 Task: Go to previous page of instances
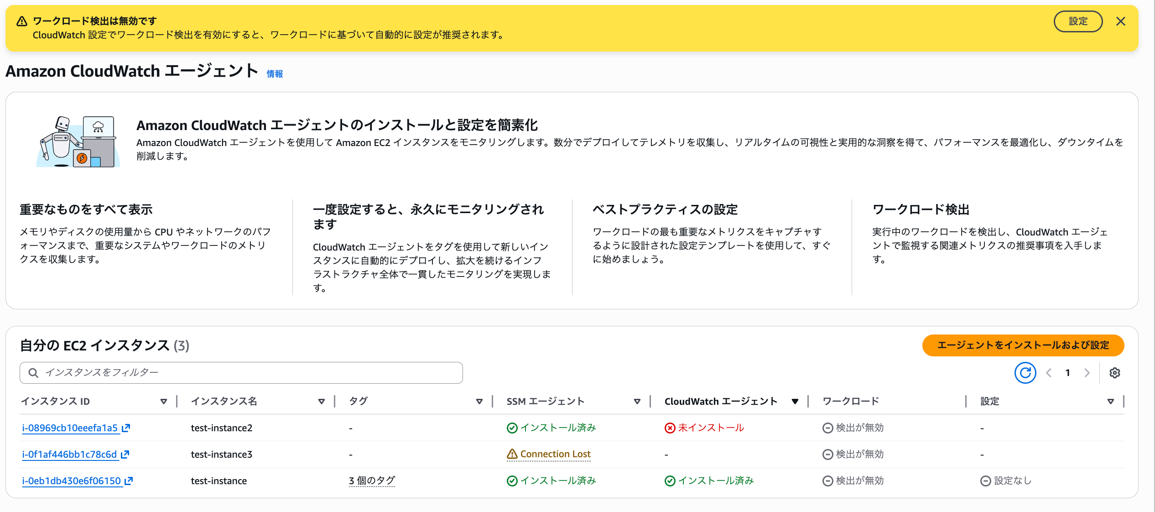click(x=1049, y=373)
